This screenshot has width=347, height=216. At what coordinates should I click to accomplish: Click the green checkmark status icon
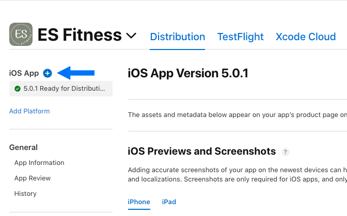pyautogui.click(x=17, y=89)
